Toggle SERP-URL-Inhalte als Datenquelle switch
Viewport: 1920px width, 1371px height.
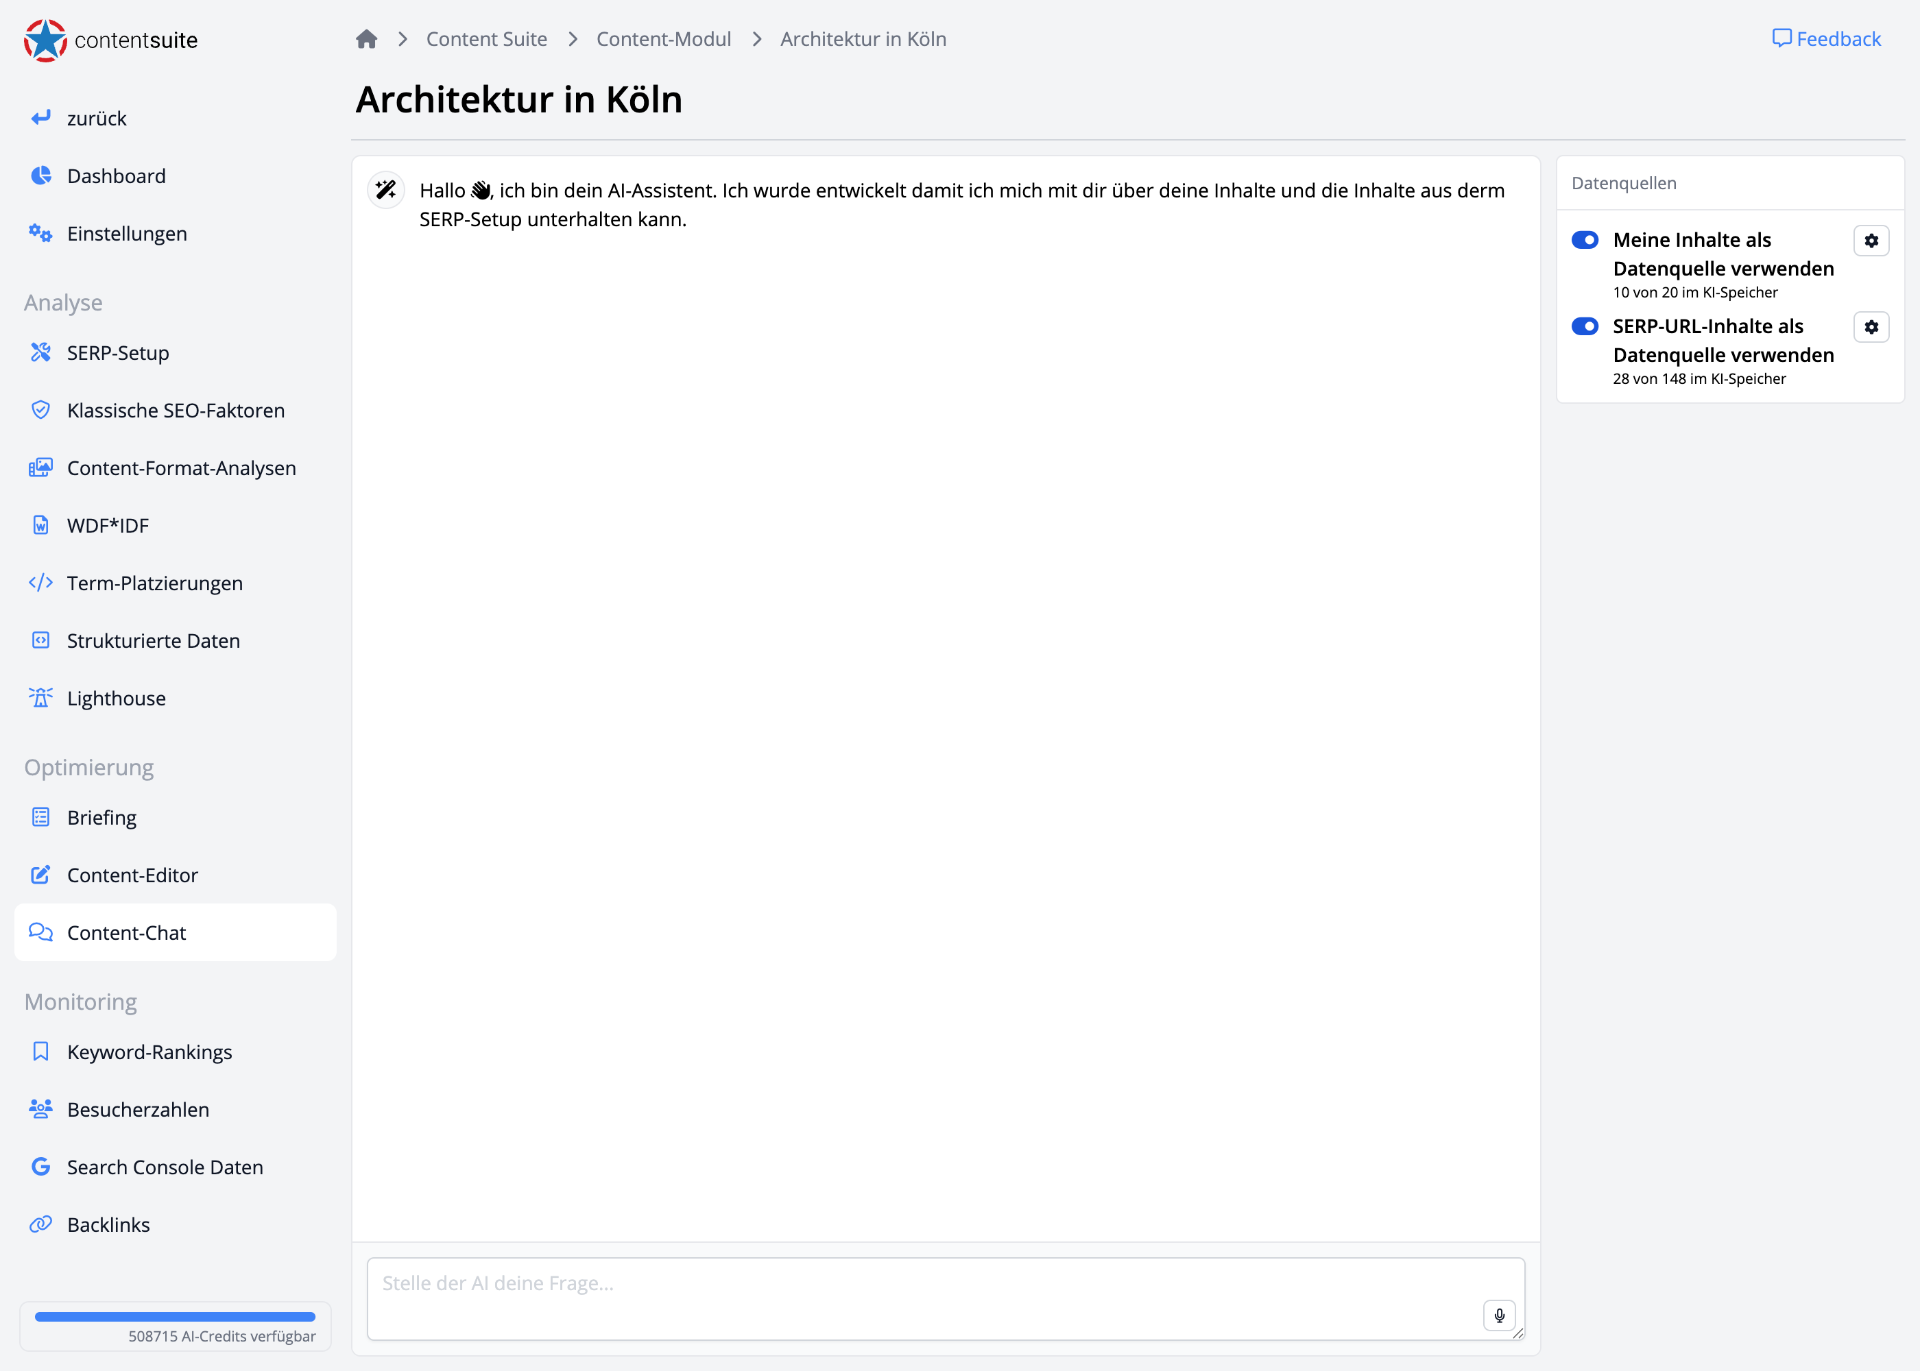[1584, 327]
